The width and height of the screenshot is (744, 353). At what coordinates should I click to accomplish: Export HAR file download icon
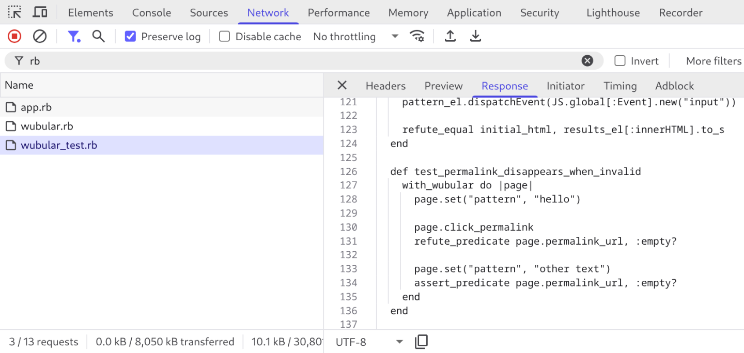pyautogui.click(x=475, y=36)
